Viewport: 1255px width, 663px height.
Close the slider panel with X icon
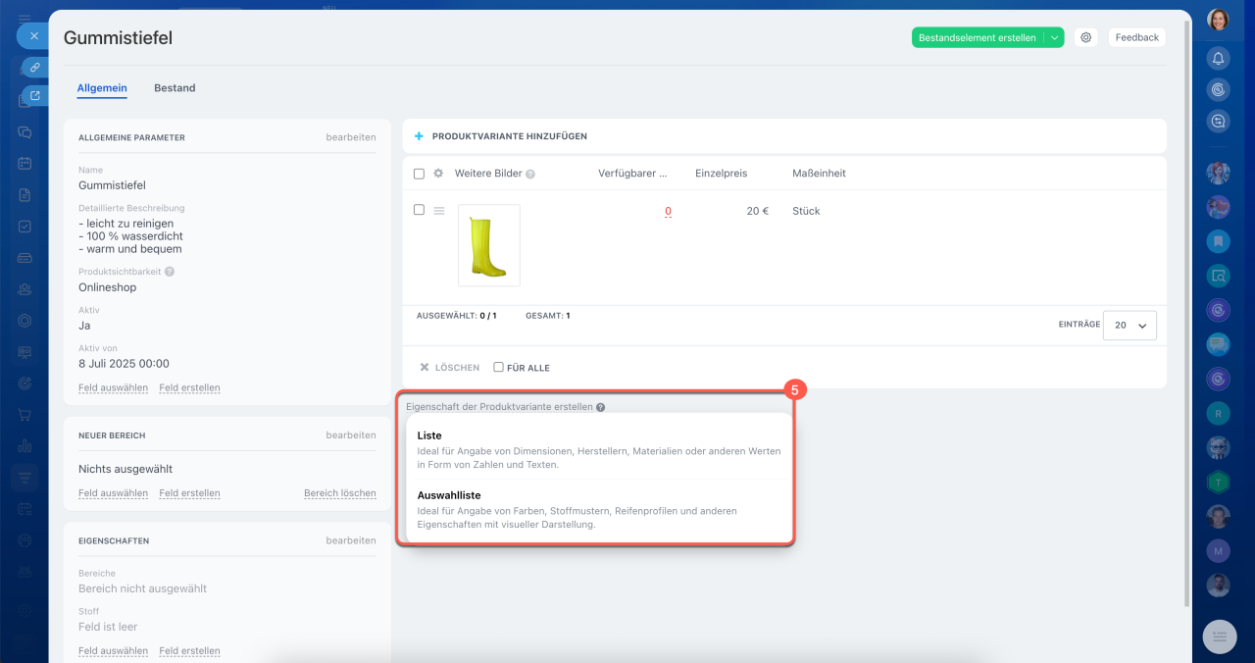[33, 36]
